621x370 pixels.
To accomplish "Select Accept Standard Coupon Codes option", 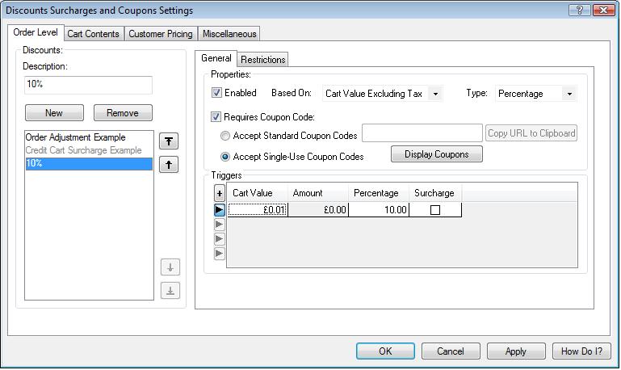I will click(225, 136).
